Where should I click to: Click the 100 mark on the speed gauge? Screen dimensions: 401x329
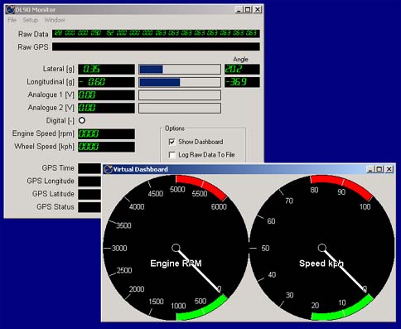tap(365, 206)
